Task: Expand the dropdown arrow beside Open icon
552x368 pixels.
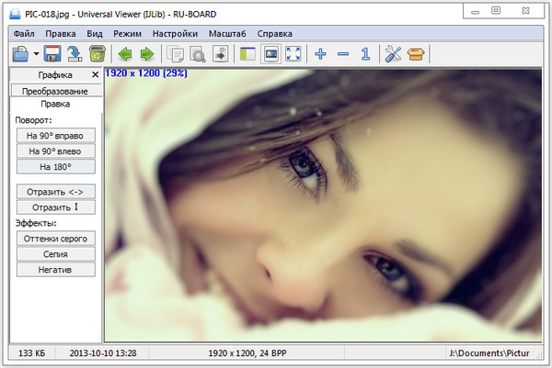Action: coord(36,55)
